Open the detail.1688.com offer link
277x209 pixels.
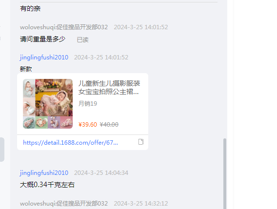tap(70, 142)
